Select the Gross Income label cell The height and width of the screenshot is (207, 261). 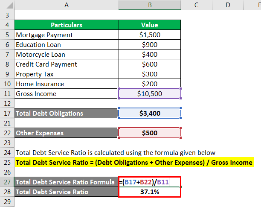pos(67,94)
